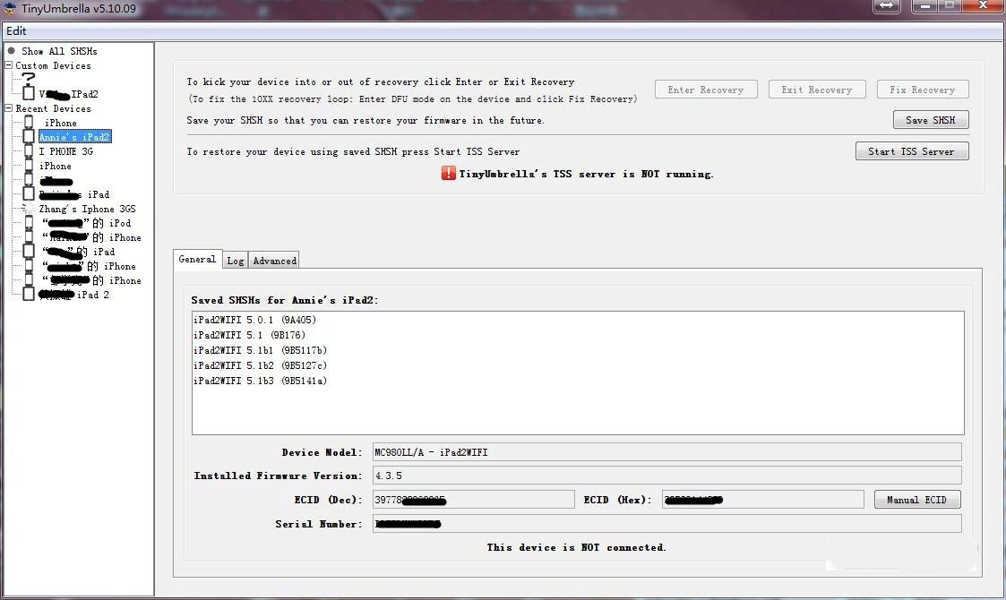Click the ECID (Hex) field
Image resolution: width=1006 pixels, height=600 pixels.
pyautogui.click(x=763, y=500)
